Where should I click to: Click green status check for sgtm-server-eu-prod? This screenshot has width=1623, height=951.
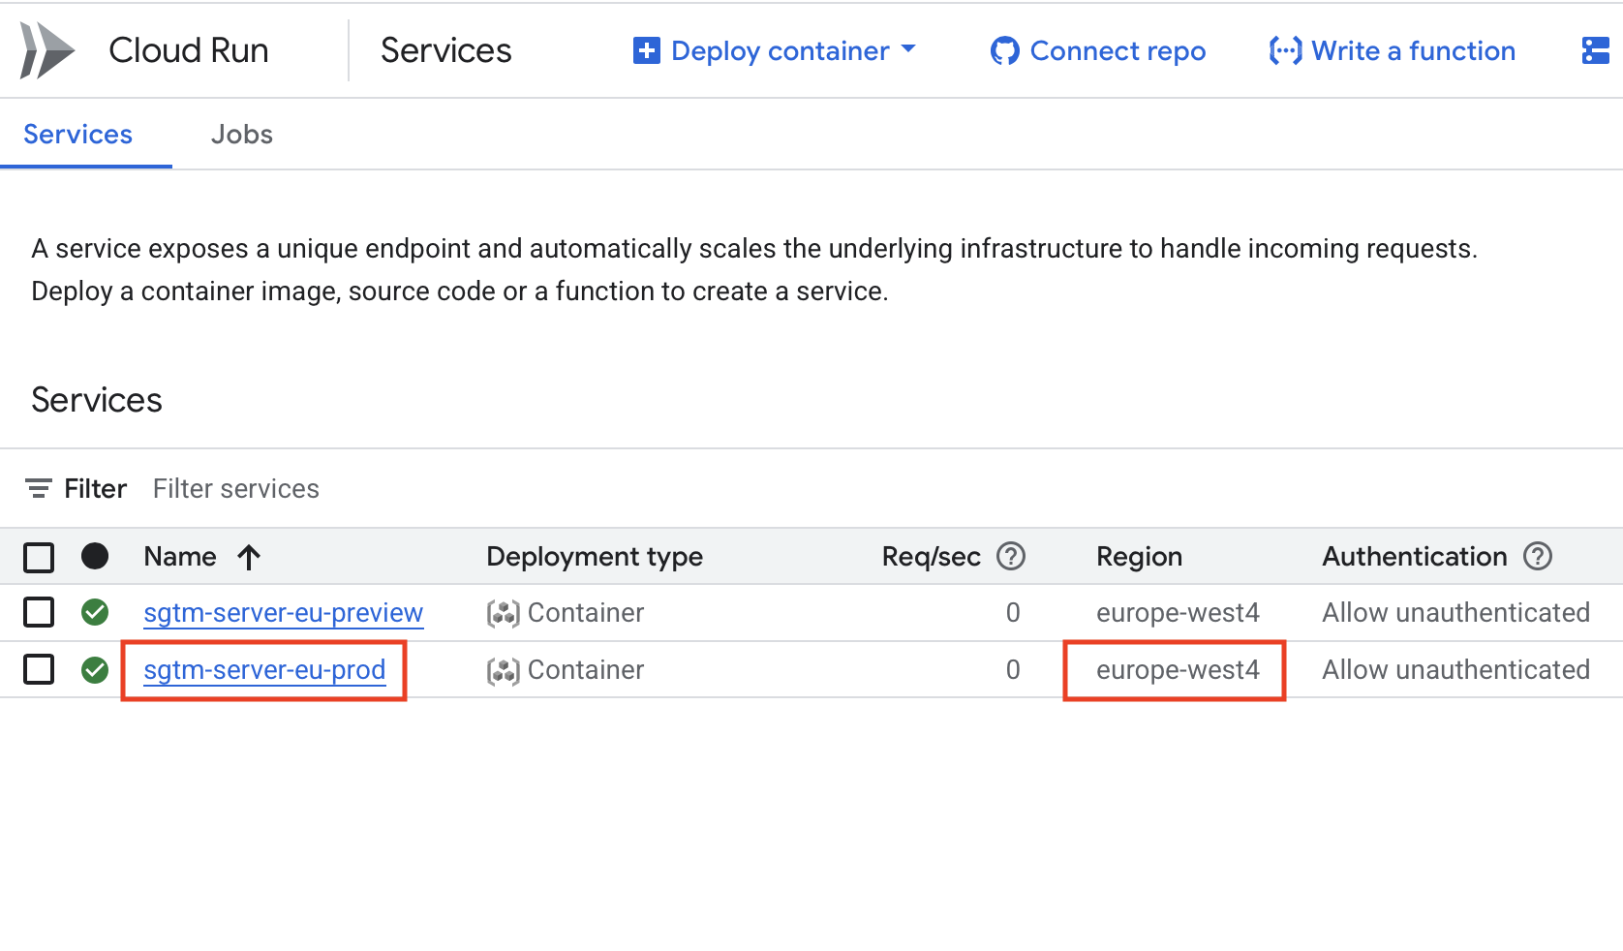point(95,669)
